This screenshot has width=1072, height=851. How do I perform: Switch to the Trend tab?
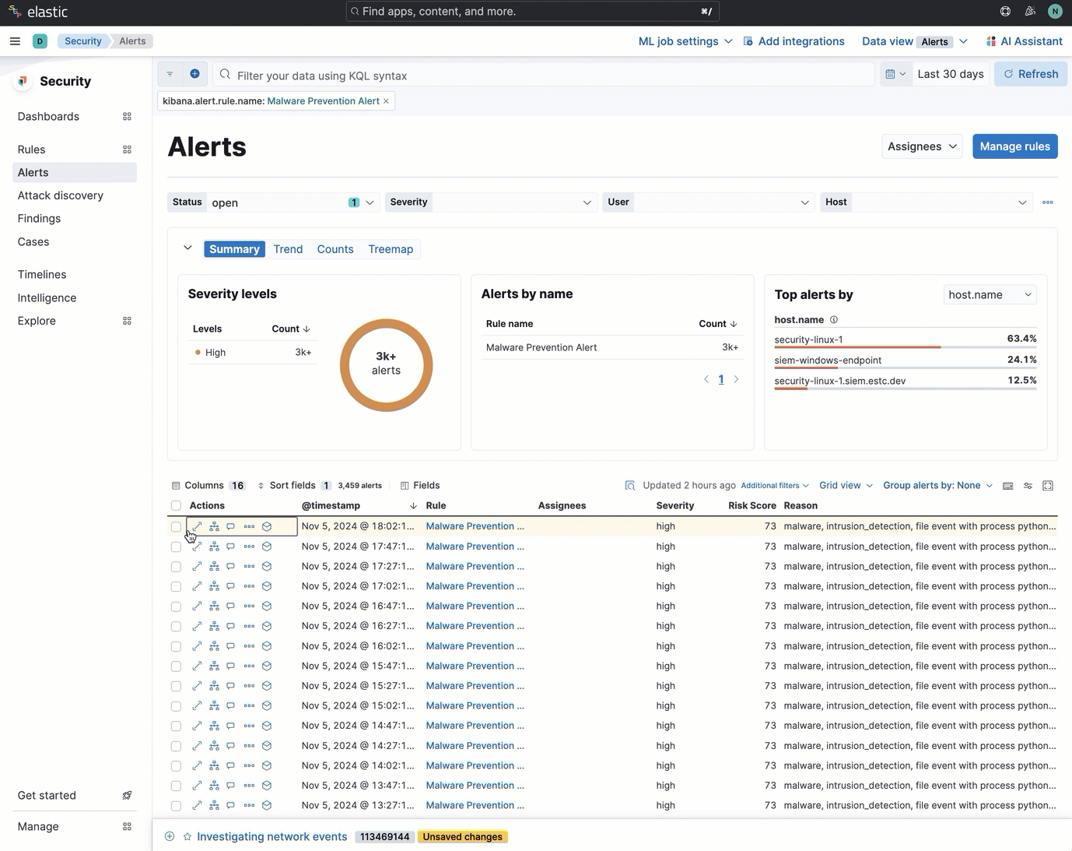(x=288, y=249)
